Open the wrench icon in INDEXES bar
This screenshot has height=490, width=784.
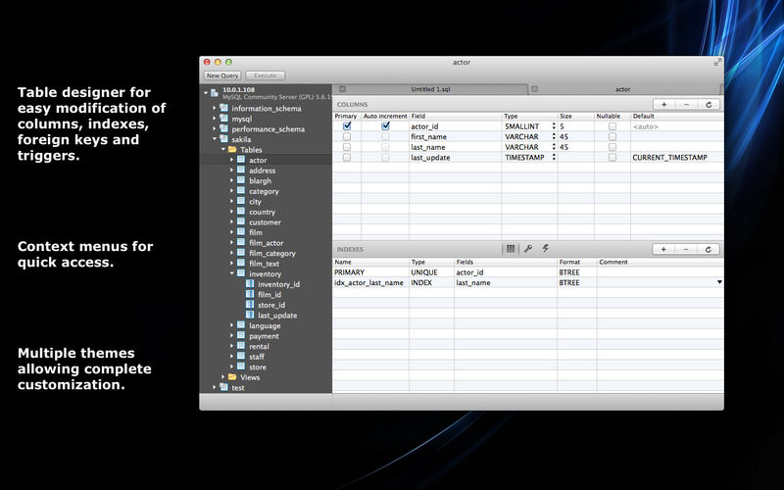(527, 249)
